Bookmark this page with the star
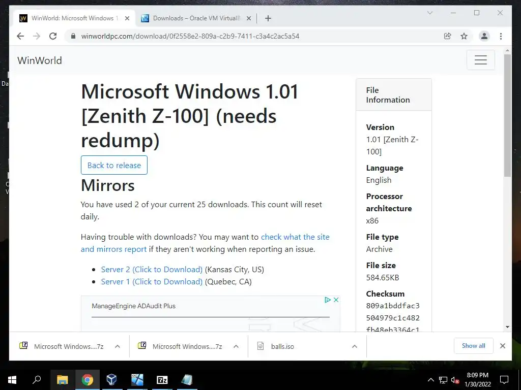 tap(464, 36)
